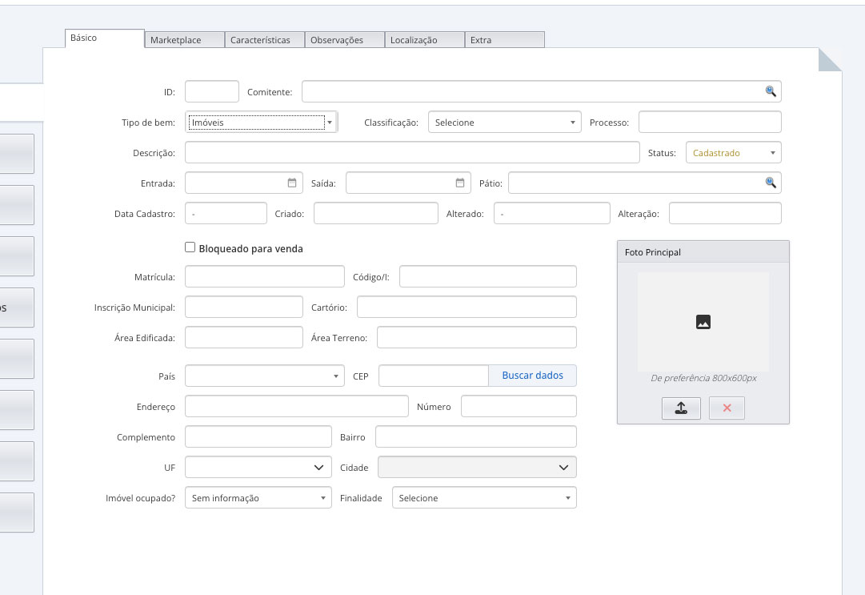Open the Tipo de bem dropdown
865x595 pixels.
tap(262, 123)
